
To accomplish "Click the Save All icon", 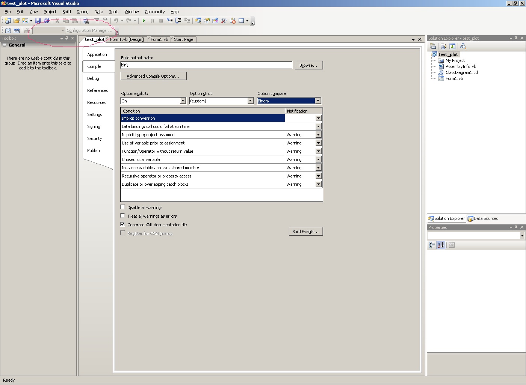I will (47, 21).
